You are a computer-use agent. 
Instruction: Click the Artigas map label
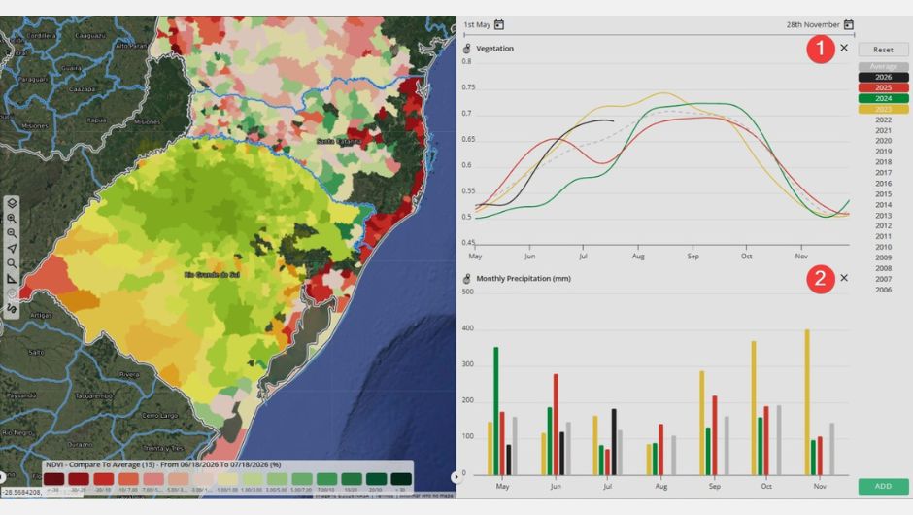click(x=42, y=315)
